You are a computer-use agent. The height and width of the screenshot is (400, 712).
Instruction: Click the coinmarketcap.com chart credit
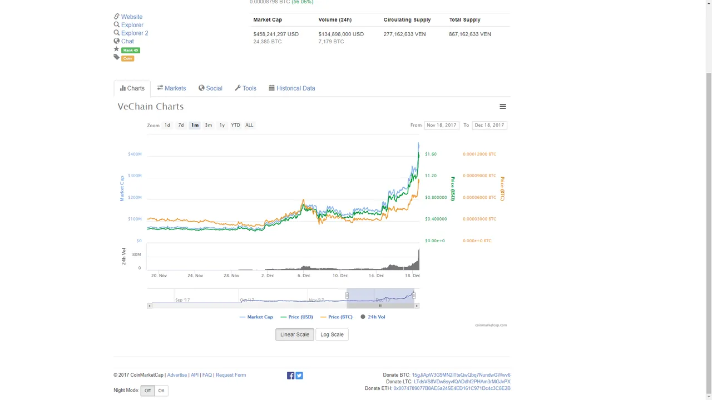491,325
